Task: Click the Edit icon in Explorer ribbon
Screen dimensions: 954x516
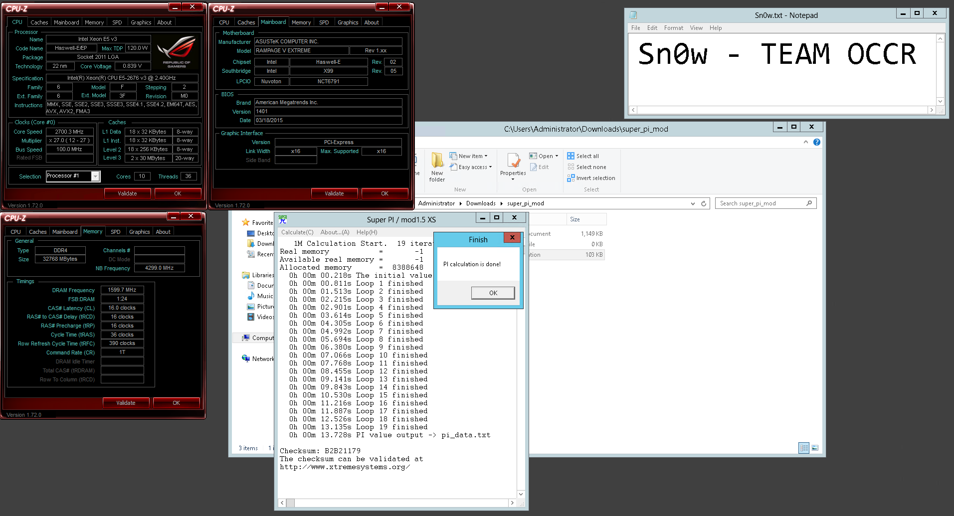Action: point(533,167)
